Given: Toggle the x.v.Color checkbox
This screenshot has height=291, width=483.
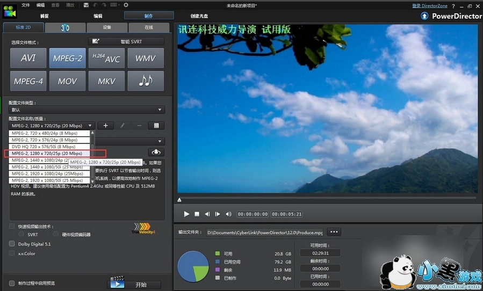Looking at the screenshot, I should pos(12,253).
